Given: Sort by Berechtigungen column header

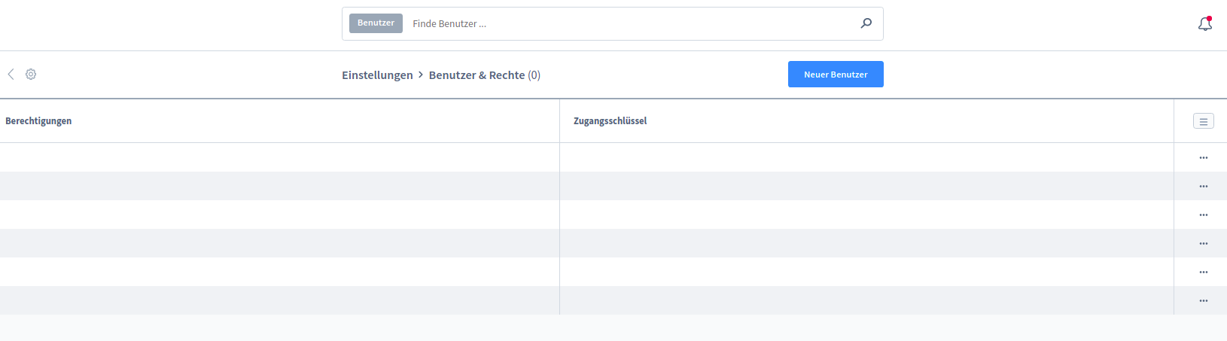Looking at the screenshot, I should pyautogui.click(x=38, y=121).
